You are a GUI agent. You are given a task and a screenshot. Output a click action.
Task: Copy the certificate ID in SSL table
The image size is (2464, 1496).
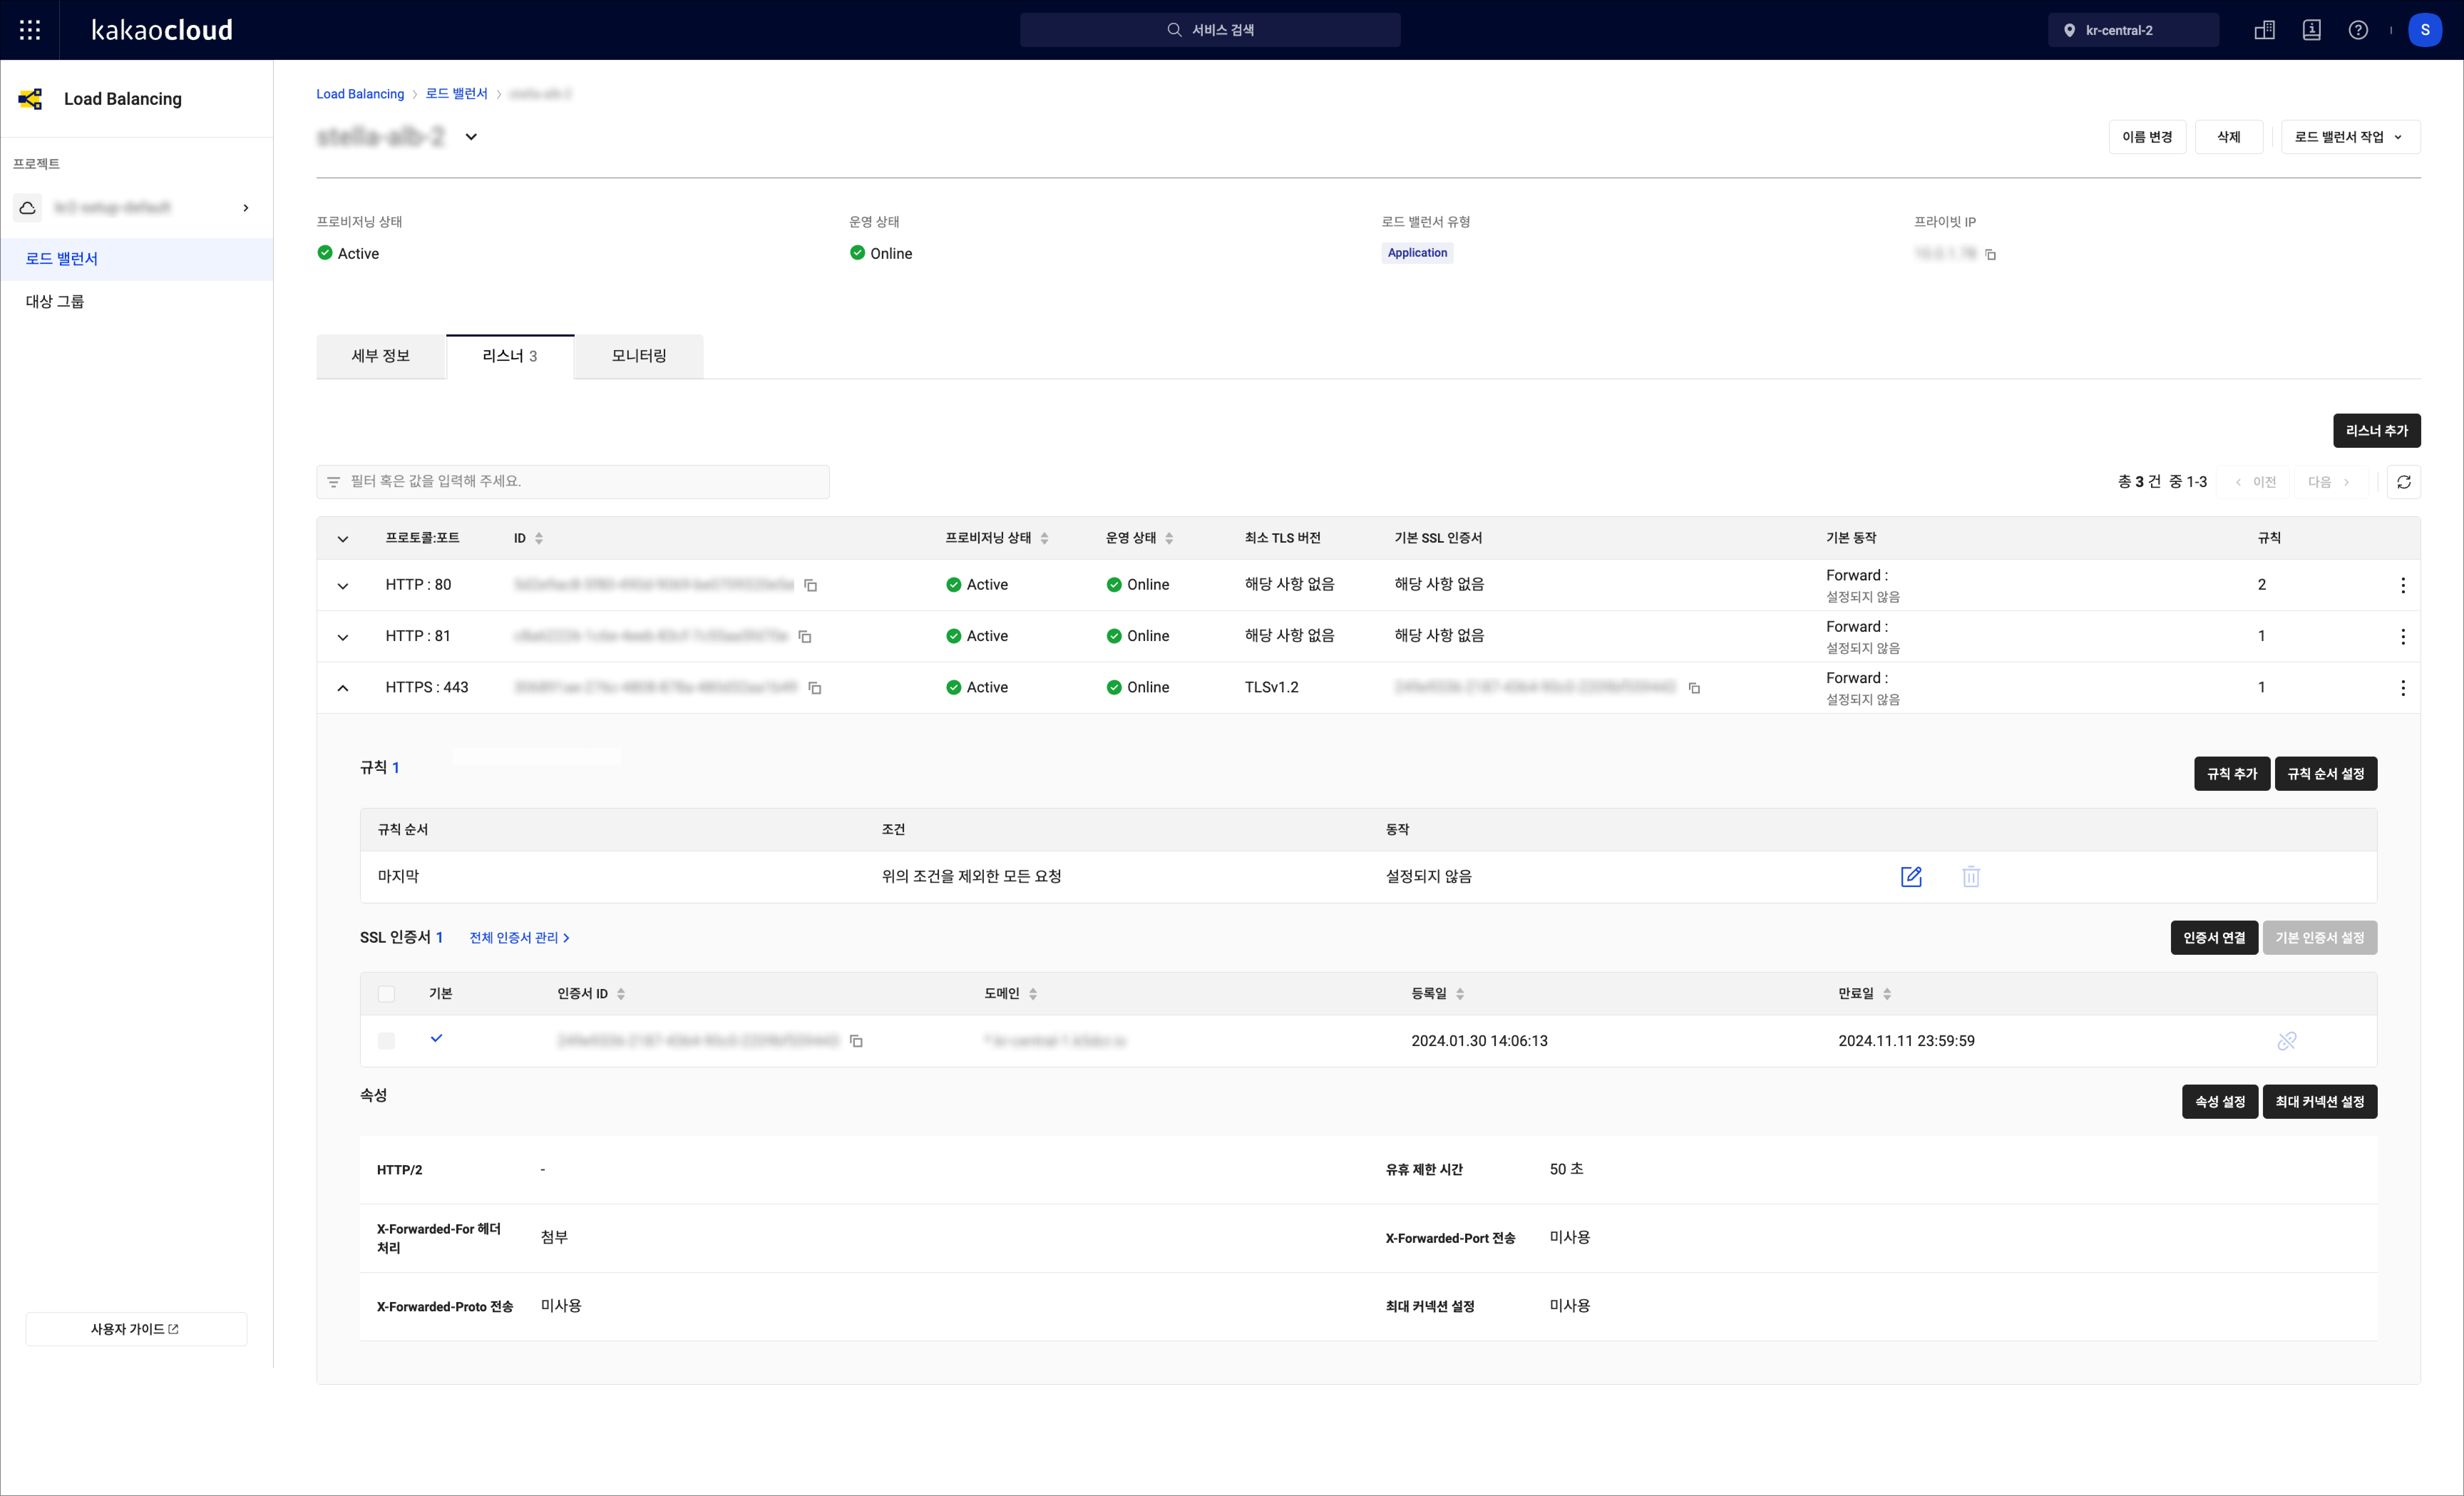pos(856,1041)
